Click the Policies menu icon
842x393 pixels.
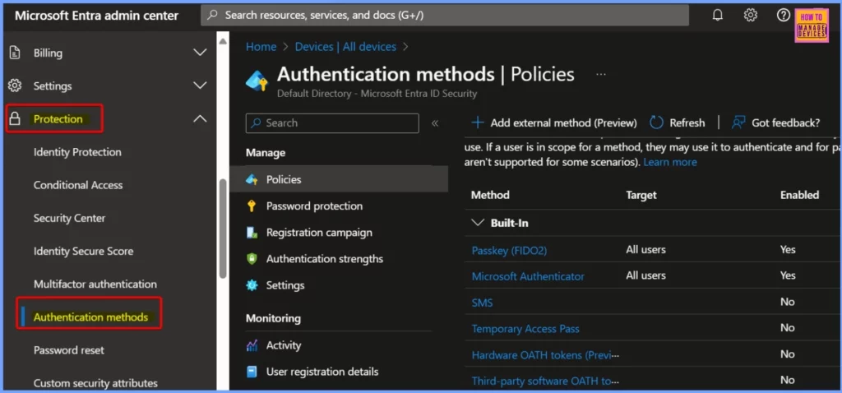pyautogui.click(x=252, y=179)
